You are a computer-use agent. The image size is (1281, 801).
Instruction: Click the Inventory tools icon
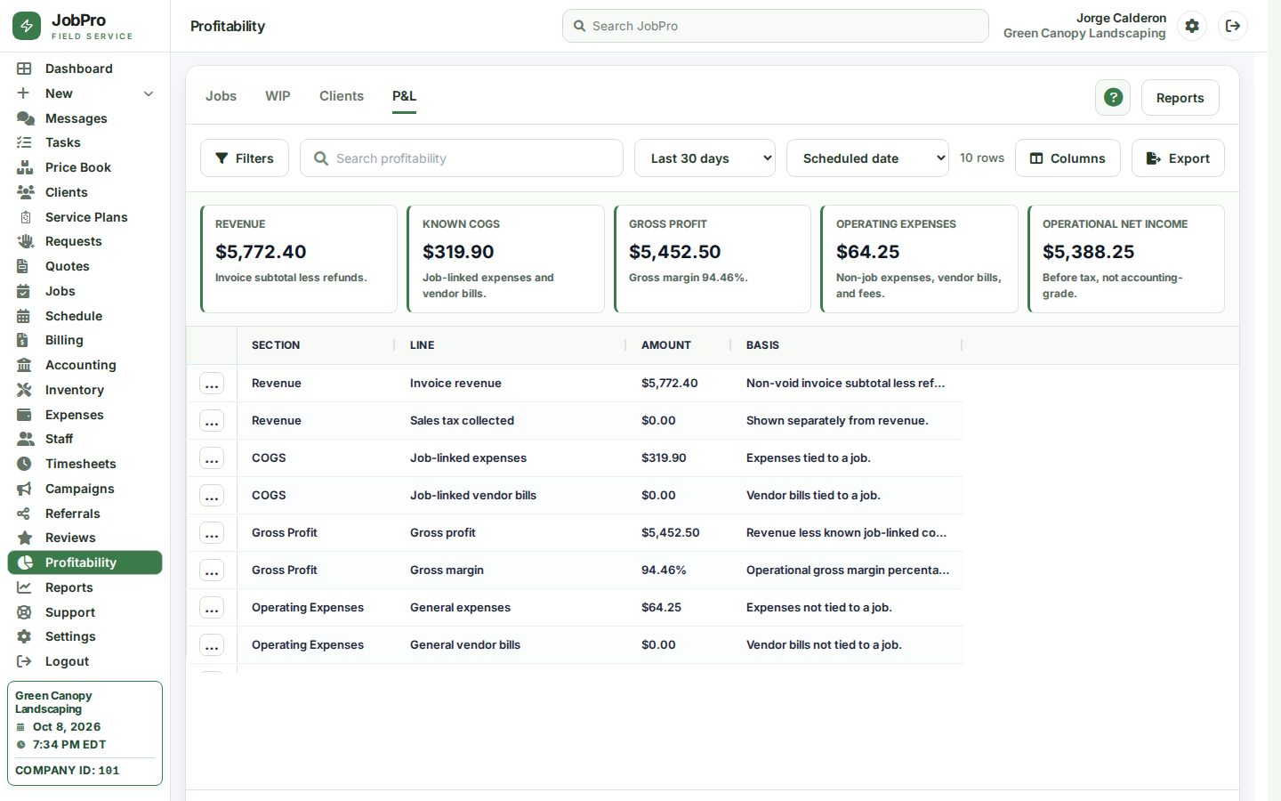[24, 390]
